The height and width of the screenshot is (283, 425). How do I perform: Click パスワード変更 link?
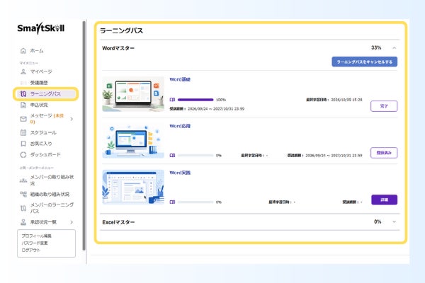35,243
